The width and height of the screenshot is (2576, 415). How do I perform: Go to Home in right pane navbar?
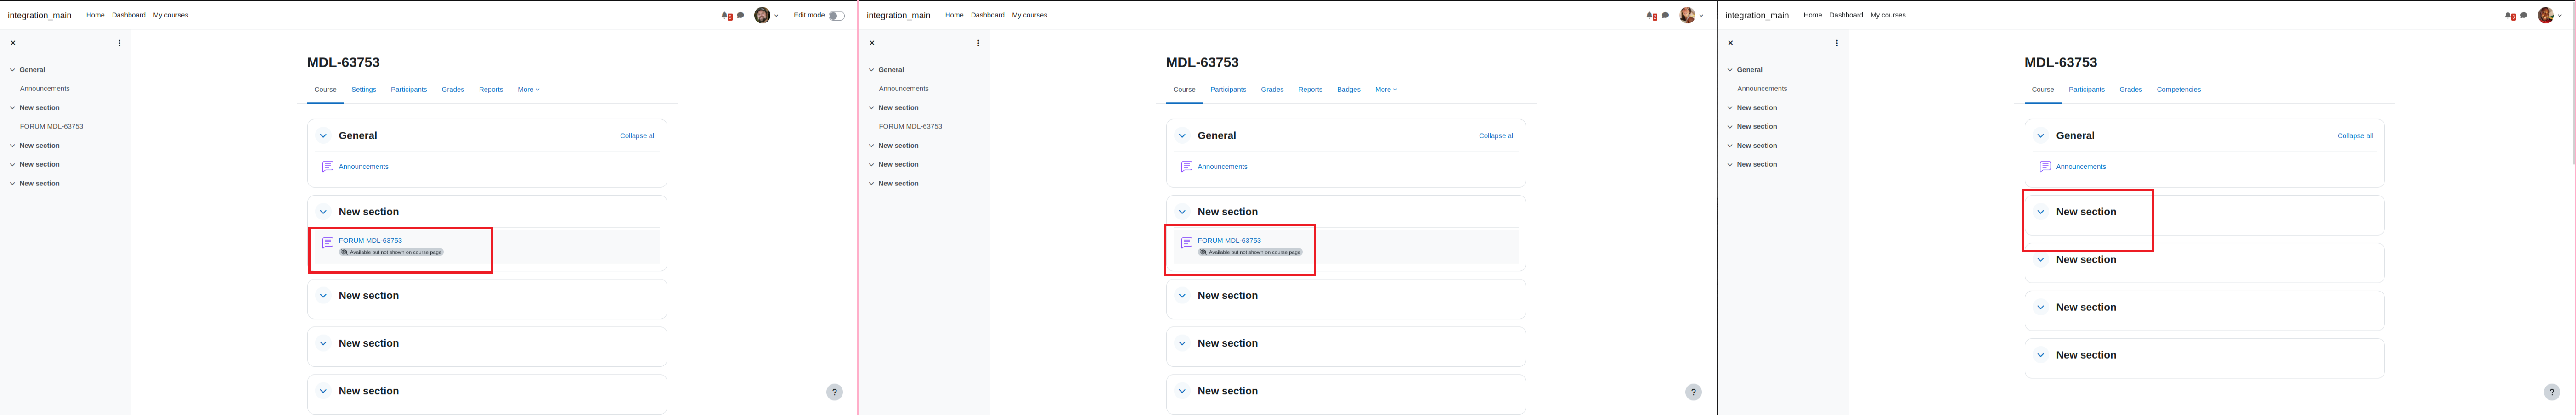(x=1813, y=15)
